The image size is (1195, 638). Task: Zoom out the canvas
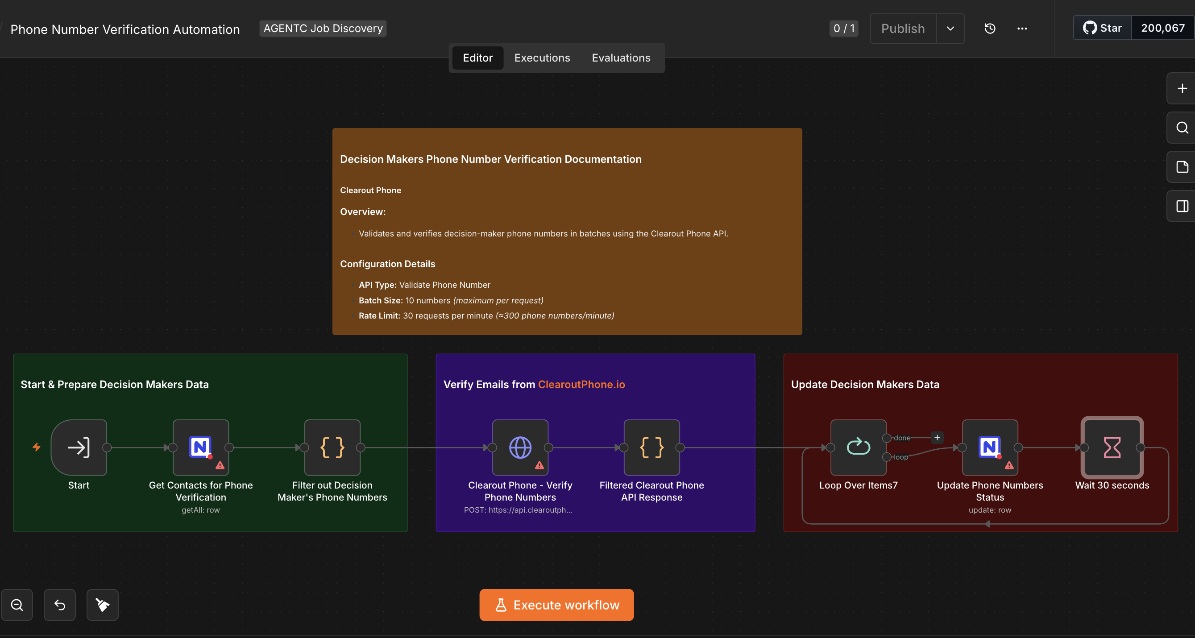(x=17, y=605)
